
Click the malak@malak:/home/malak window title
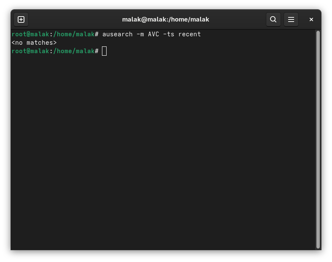tap(166, 19)
